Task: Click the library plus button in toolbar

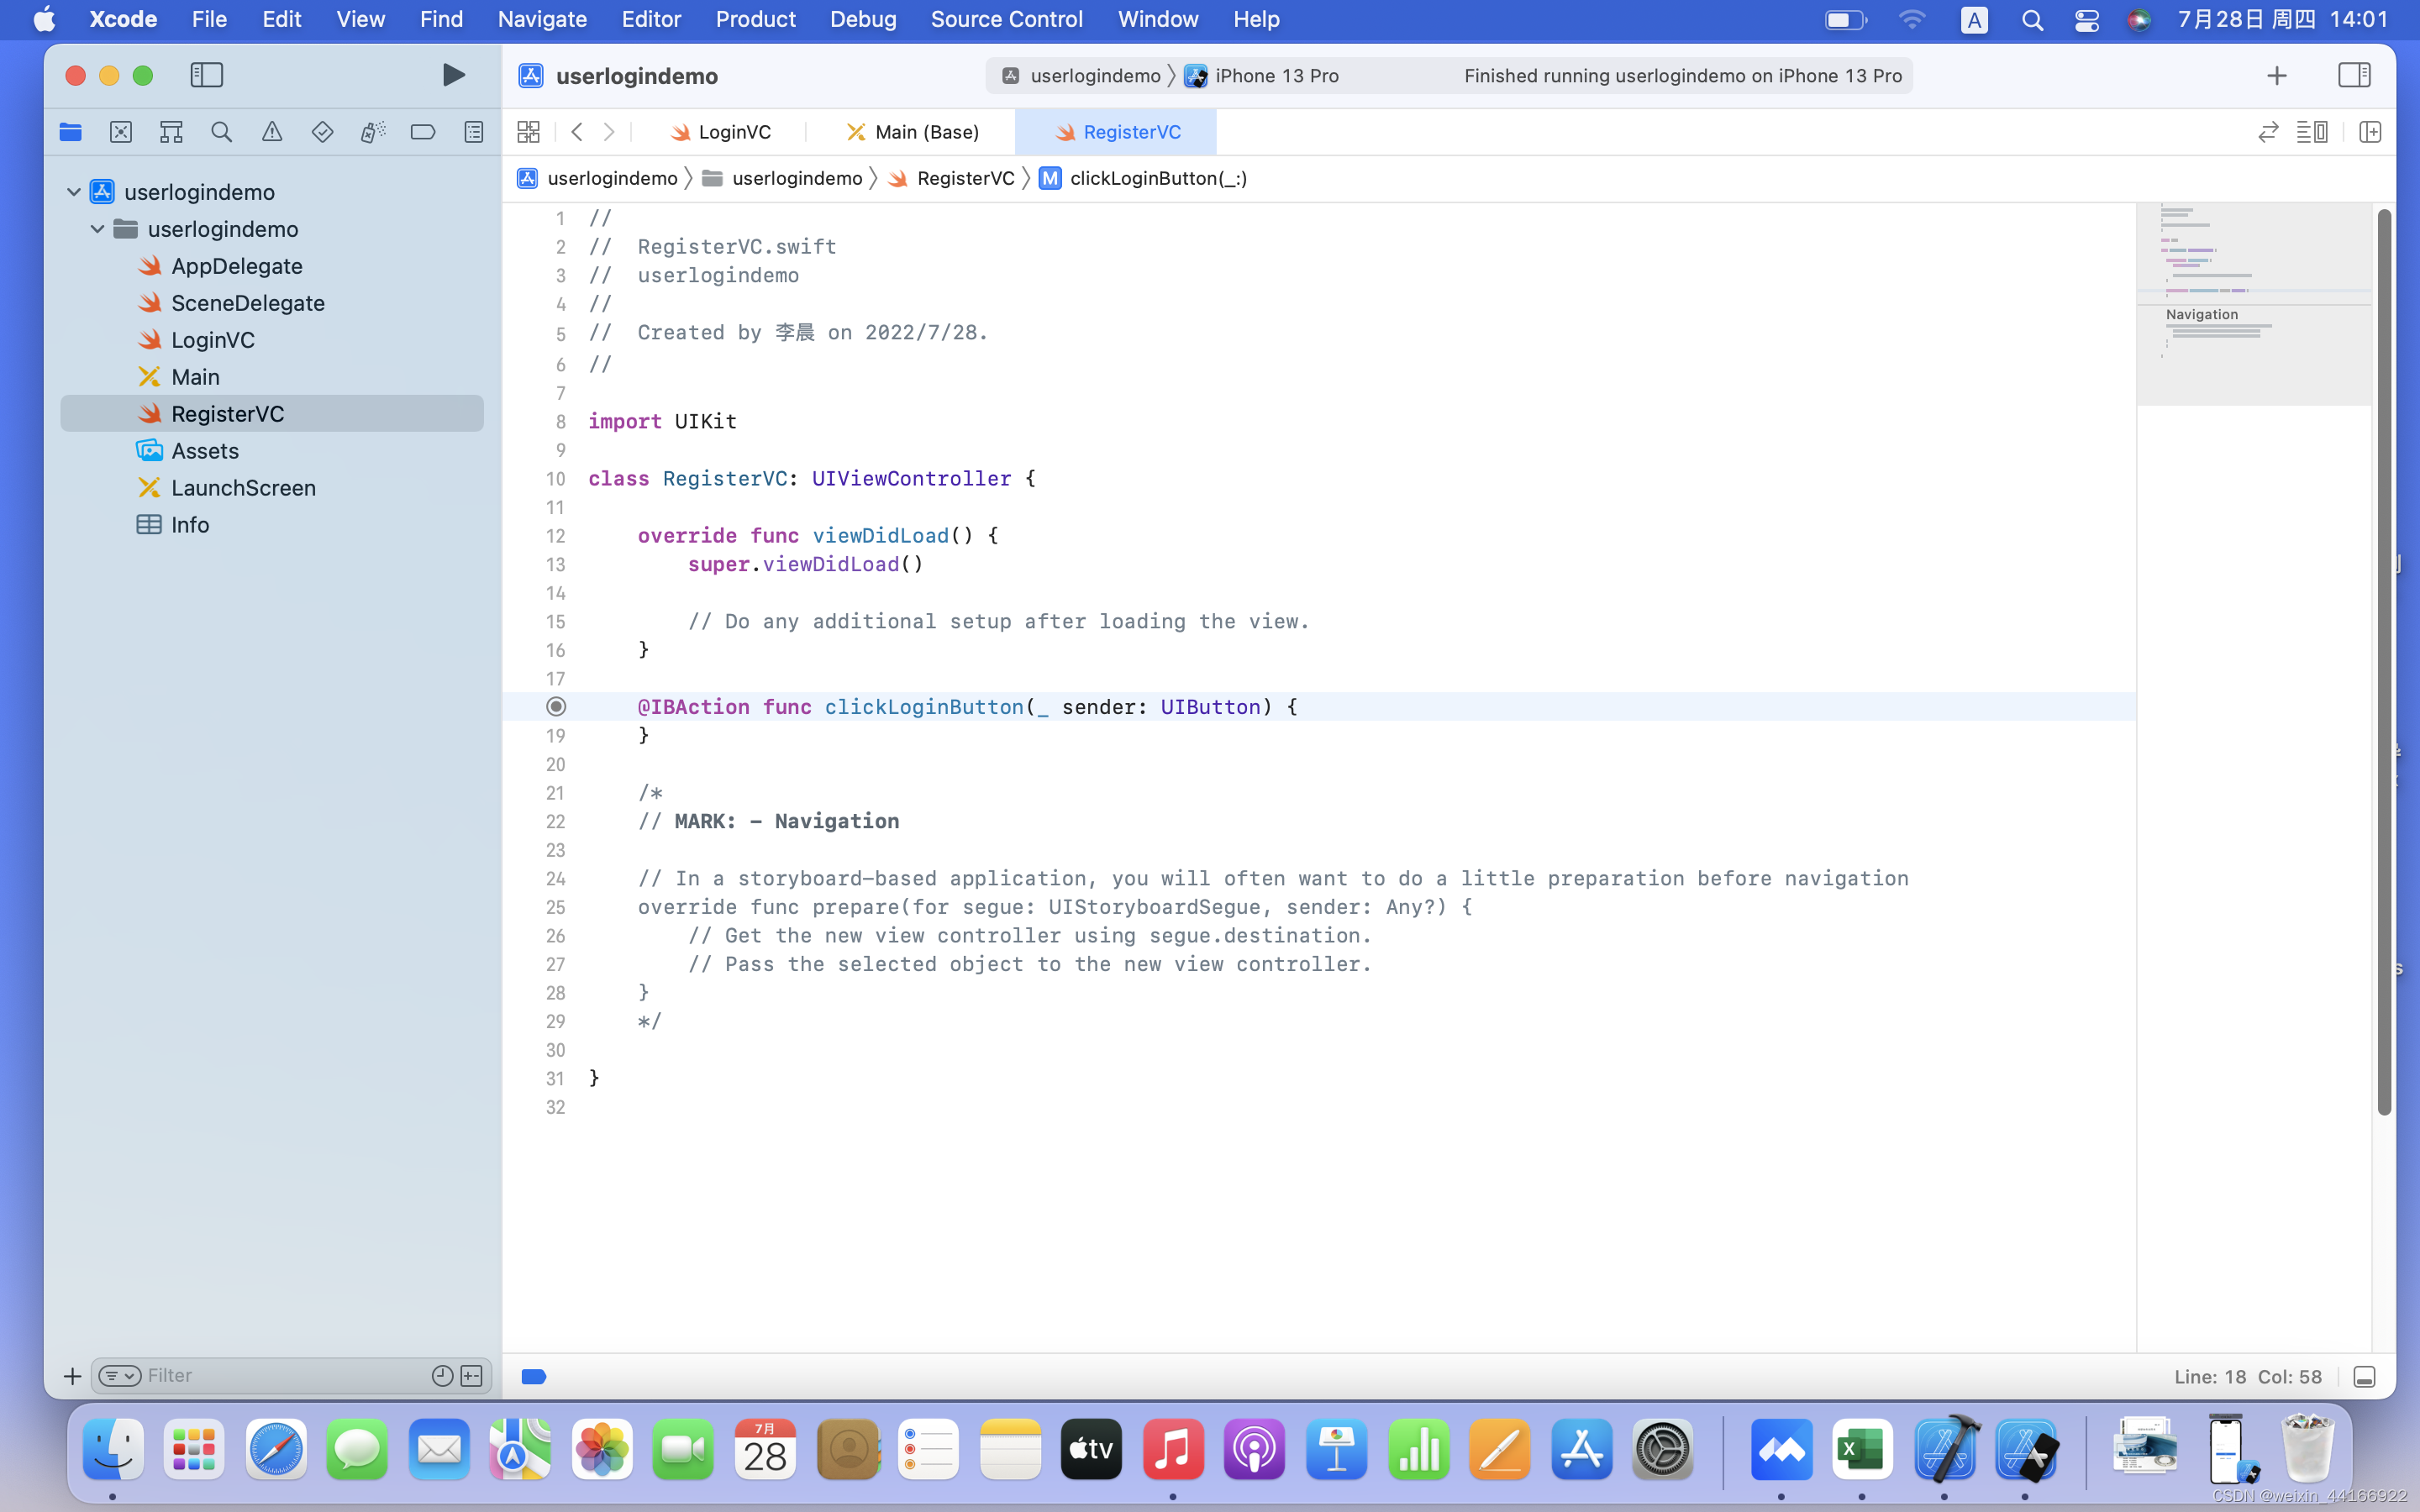Action: (2277, 76)
